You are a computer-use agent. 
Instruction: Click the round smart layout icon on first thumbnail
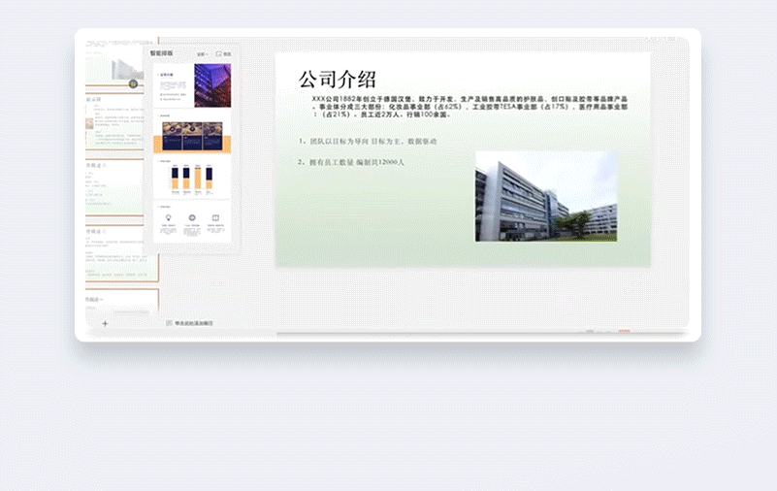133,83
